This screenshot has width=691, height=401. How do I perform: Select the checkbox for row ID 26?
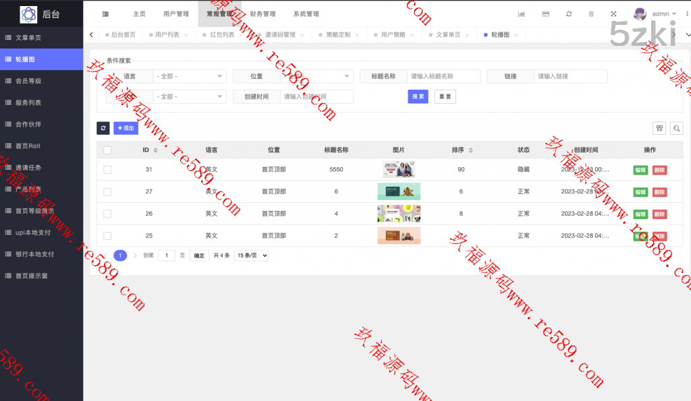point(107,214)
